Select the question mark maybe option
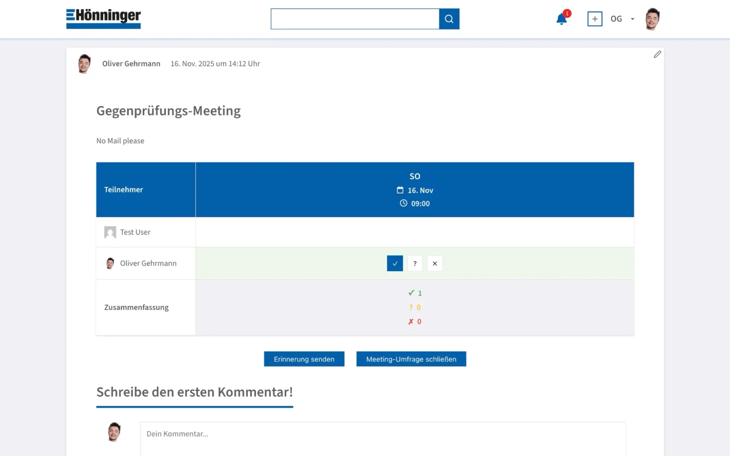Screen dimensions: 730x456 click(415, 263)
